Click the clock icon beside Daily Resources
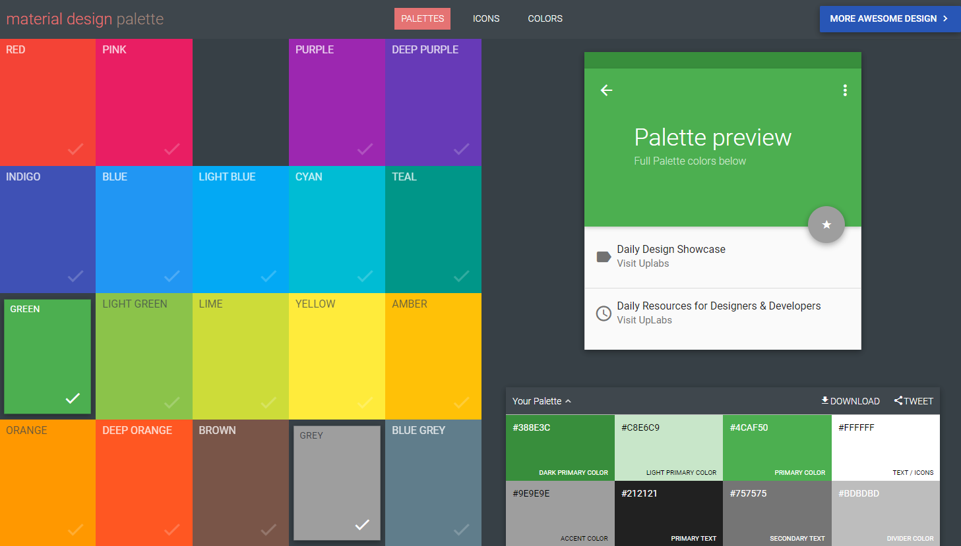 click(604, 314)
